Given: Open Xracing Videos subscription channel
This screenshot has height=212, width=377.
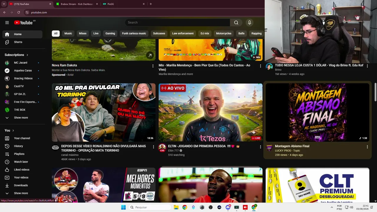Looking at the screenshot, I should (22, 79).
